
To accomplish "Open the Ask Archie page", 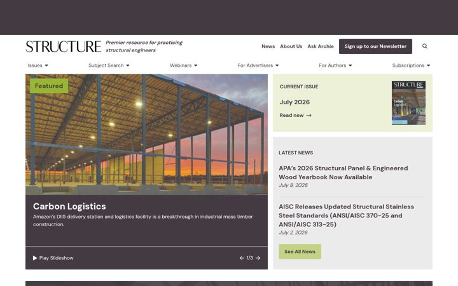I will (321, 46).
